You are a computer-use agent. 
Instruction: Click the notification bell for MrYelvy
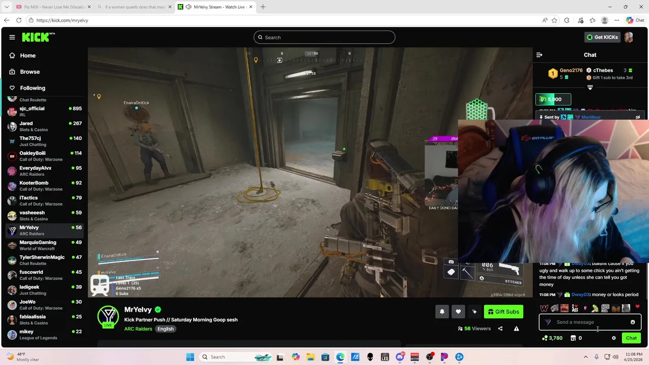[442, 312]
